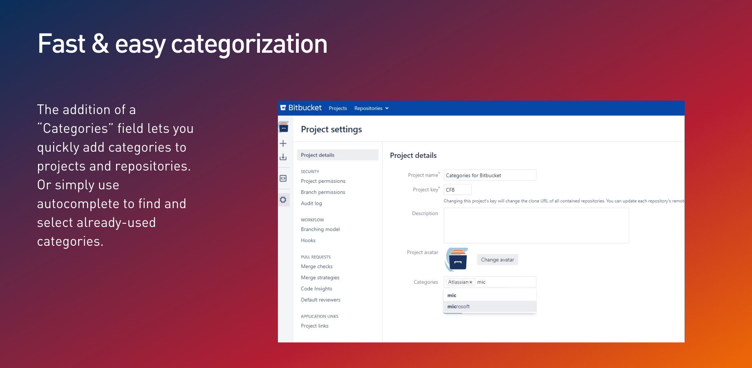The width and height of the screenshot is (752, 368).
Task: Open the Hooks settings
Action: tap(308, 240)
